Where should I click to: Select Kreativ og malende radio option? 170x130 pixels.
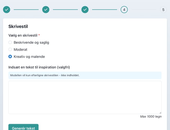(10, 56)
